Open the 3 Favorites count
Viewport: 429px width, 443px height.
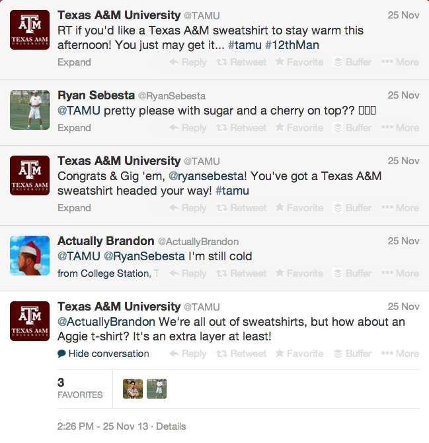tap(79, 388)
